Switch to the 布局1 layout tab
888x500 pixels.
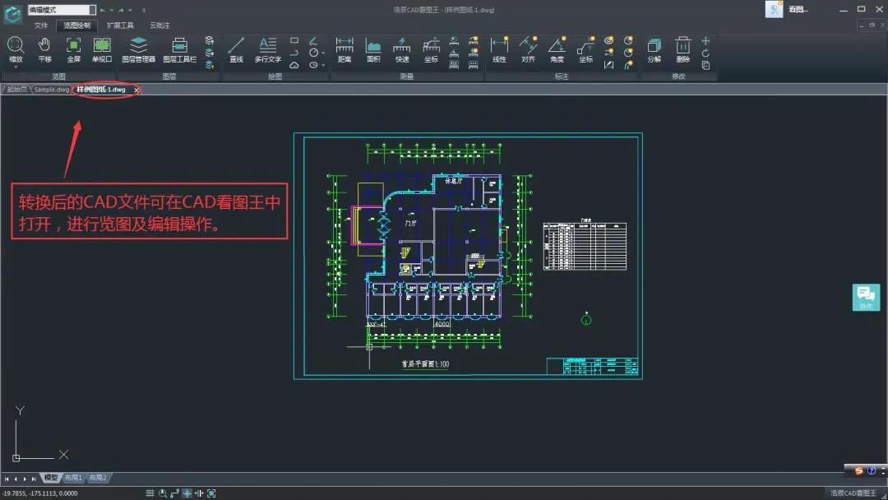[x=73, y=477]
